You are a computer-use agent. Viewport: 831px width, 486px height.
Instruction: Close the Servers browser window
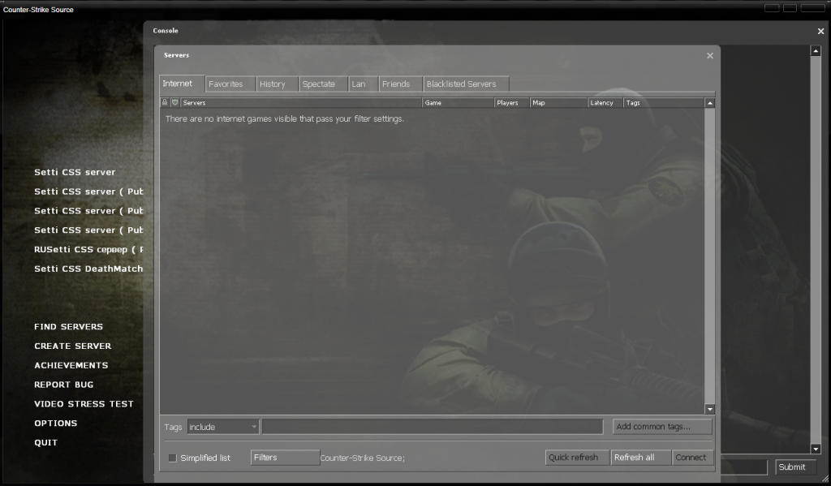(709, 56)
